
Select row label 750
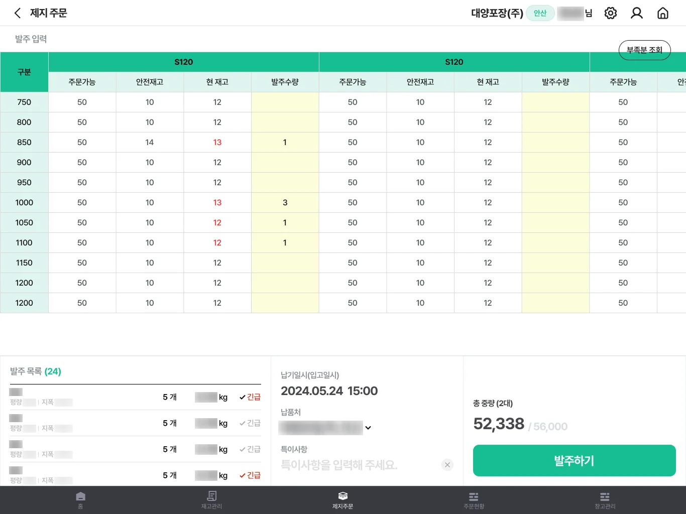click(24, 102)
